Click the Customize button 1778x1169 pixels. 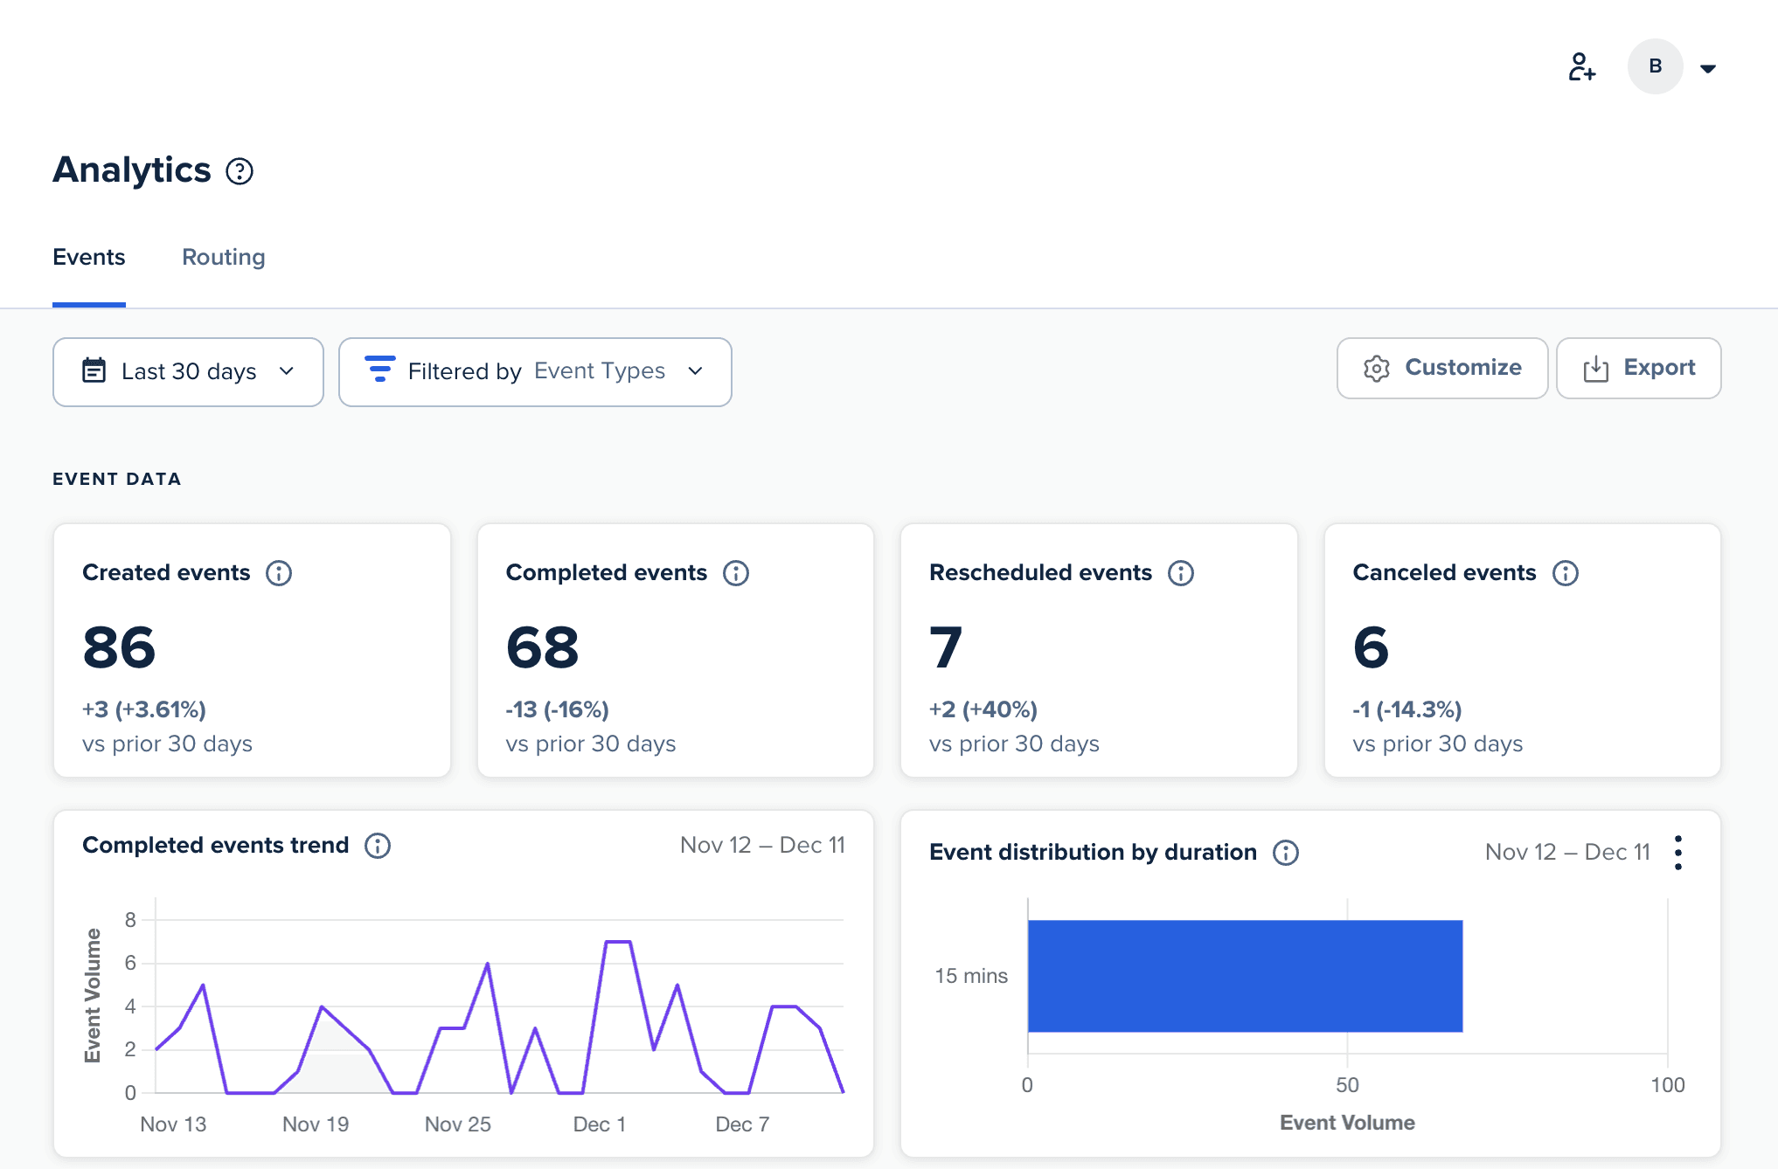tap(1441, 368)
